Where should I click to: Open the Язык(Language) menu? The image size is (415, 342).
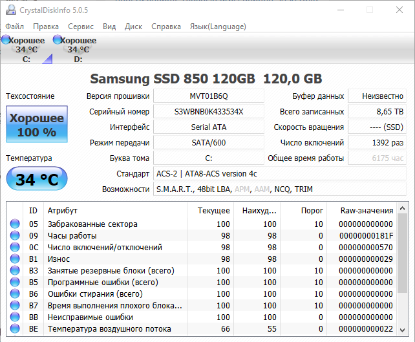[218, 27]
